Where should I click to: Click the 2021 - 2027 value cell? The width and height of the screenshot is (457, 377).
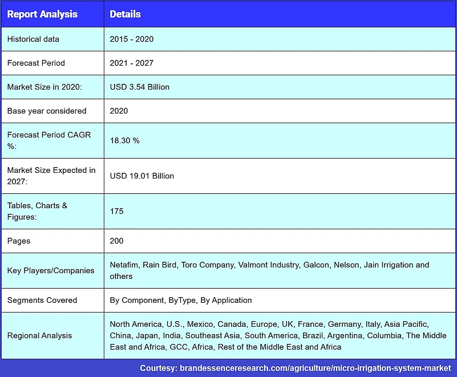point(132,63)
